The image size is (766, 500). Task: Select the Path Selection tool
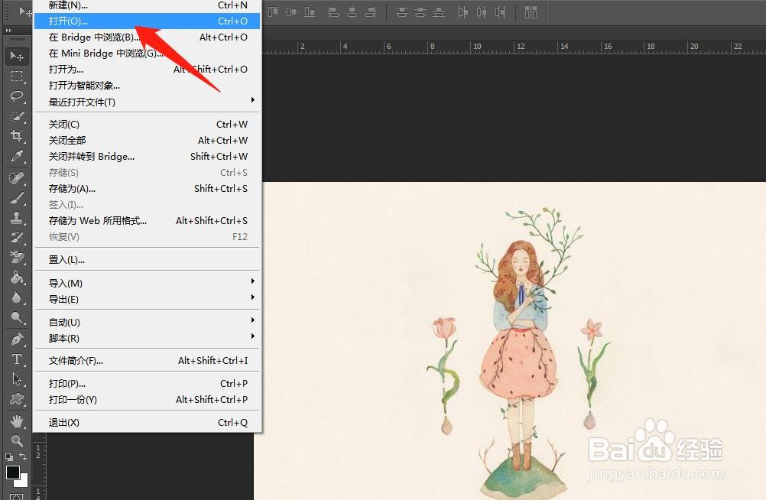click(x=17, y=379)
